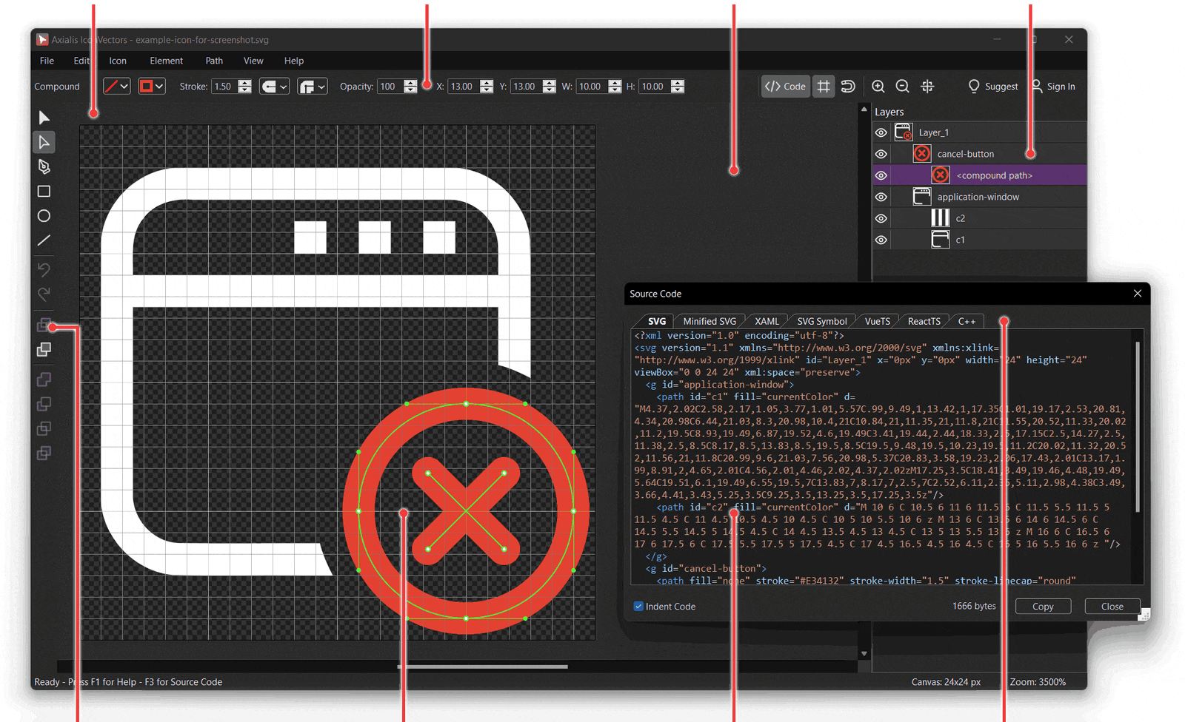
Task: Switch to the XAML tab
Action: point(767,321)
